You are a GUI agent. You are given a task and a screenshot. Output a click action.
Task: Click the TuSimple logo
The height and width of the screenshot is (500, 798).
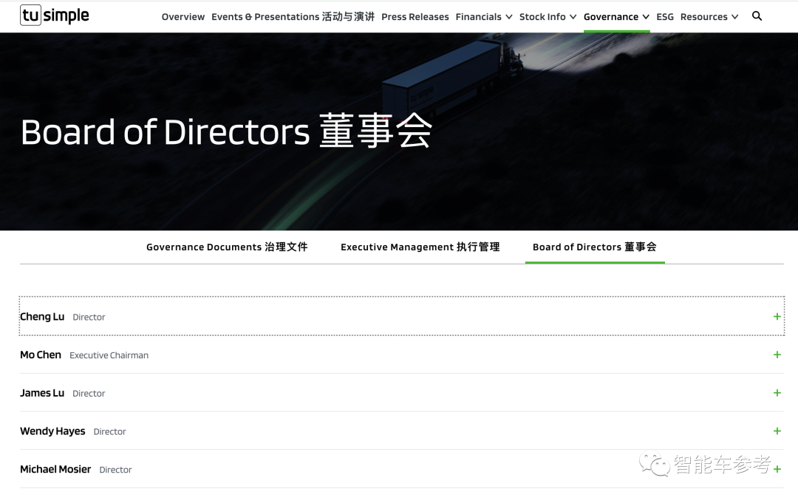(54, 15)
